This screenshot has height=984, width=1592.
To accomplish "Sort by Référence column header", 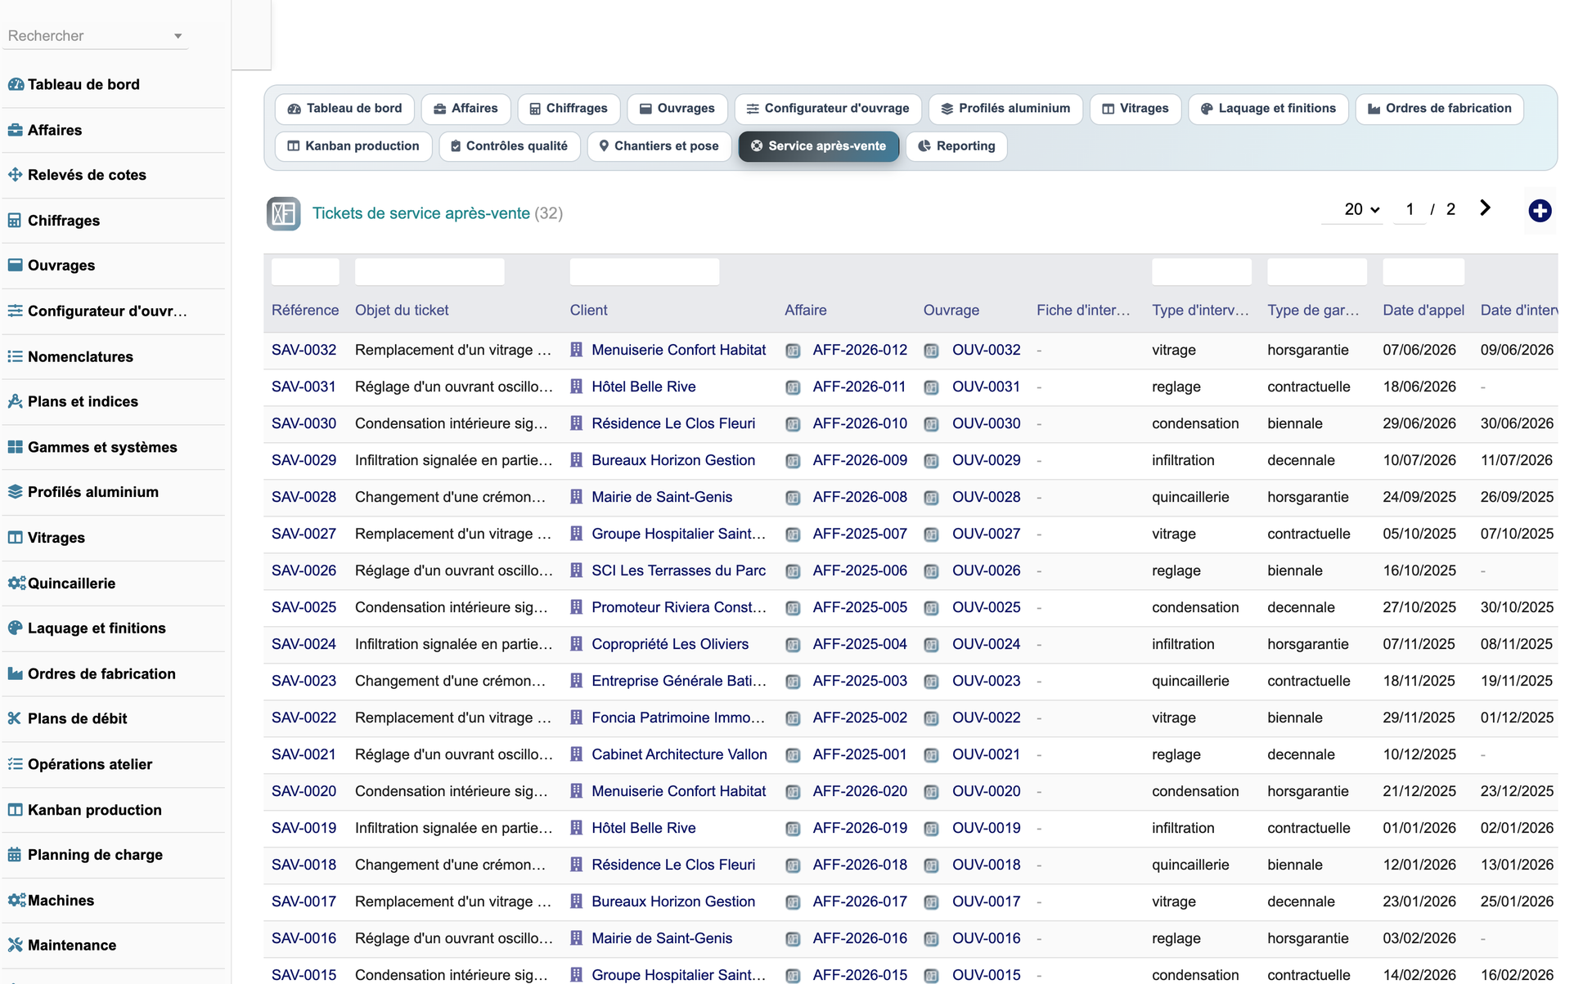I will click(x=305, y=311).
